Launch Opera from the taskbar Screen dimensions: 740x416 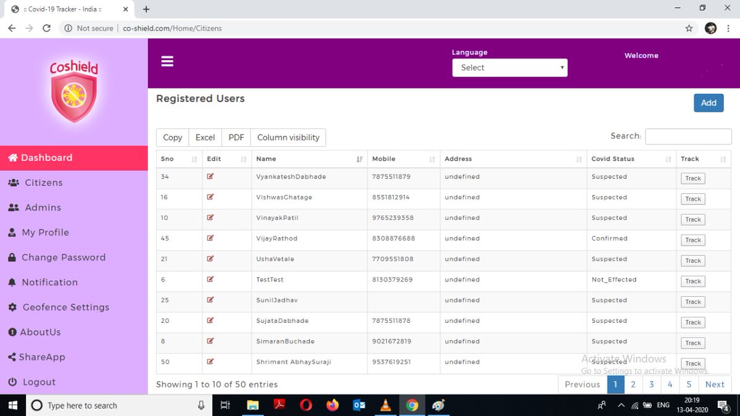pos(306,406)
